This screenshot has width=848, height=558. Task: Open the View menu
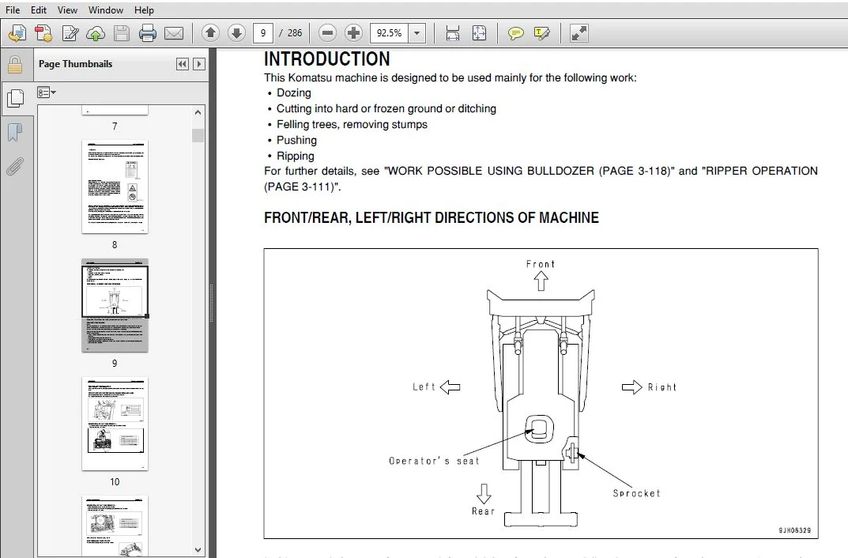coord(68,9)
